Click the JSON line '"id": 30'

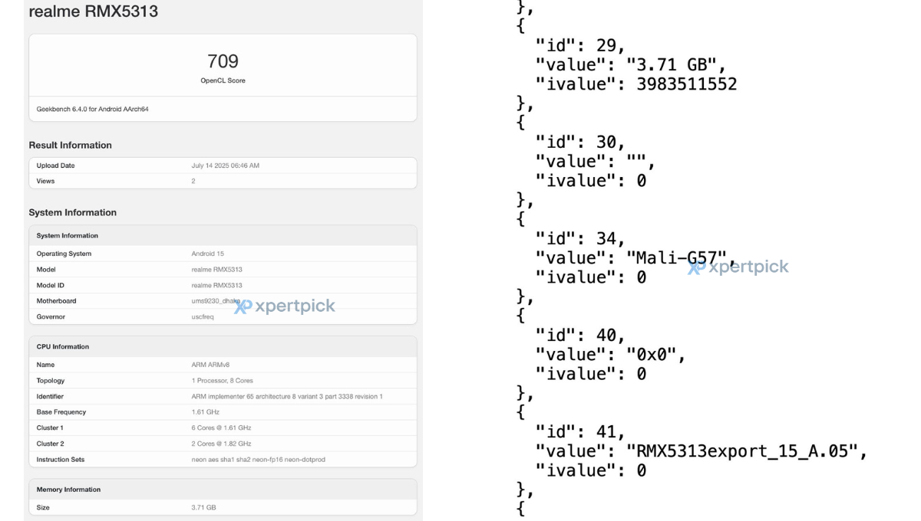coord(580,142)
